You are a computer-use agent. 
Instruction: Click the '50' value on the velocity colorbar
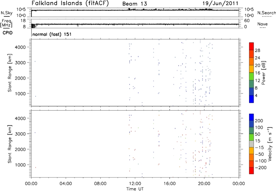[257, 134]
